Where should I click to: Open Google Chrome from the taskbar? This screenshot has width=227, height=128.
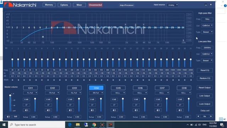[x=94, y=125]
